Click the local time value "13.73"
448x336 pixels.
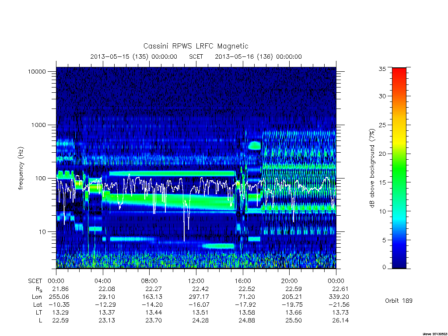pos(340,312)
